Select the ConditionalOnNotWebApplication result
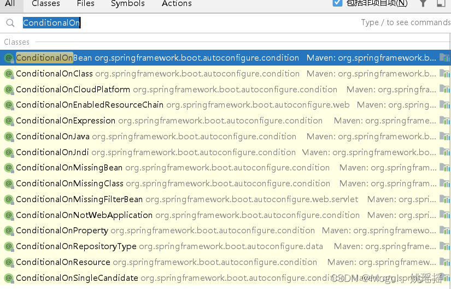 click(x=225, y=215)
